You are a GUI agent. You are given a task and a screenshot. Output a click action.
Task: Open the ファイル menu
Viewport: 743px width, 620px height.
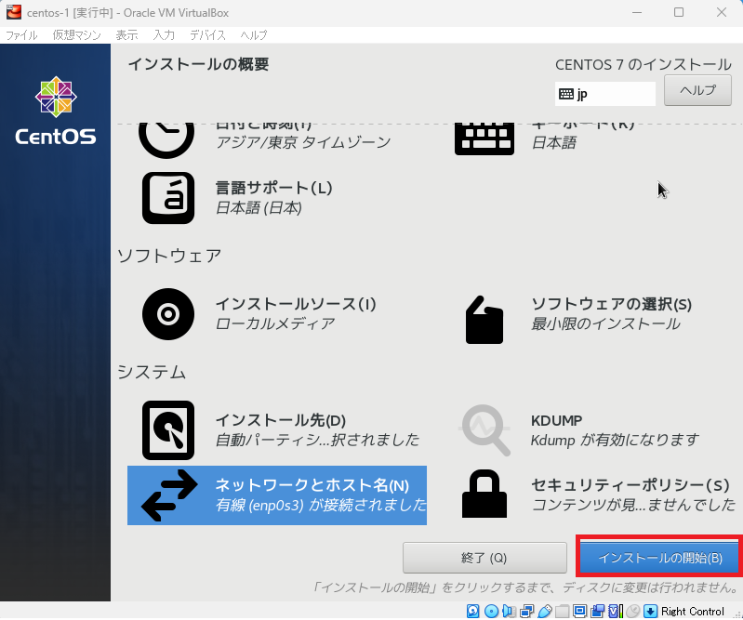[x=21, y=35]
